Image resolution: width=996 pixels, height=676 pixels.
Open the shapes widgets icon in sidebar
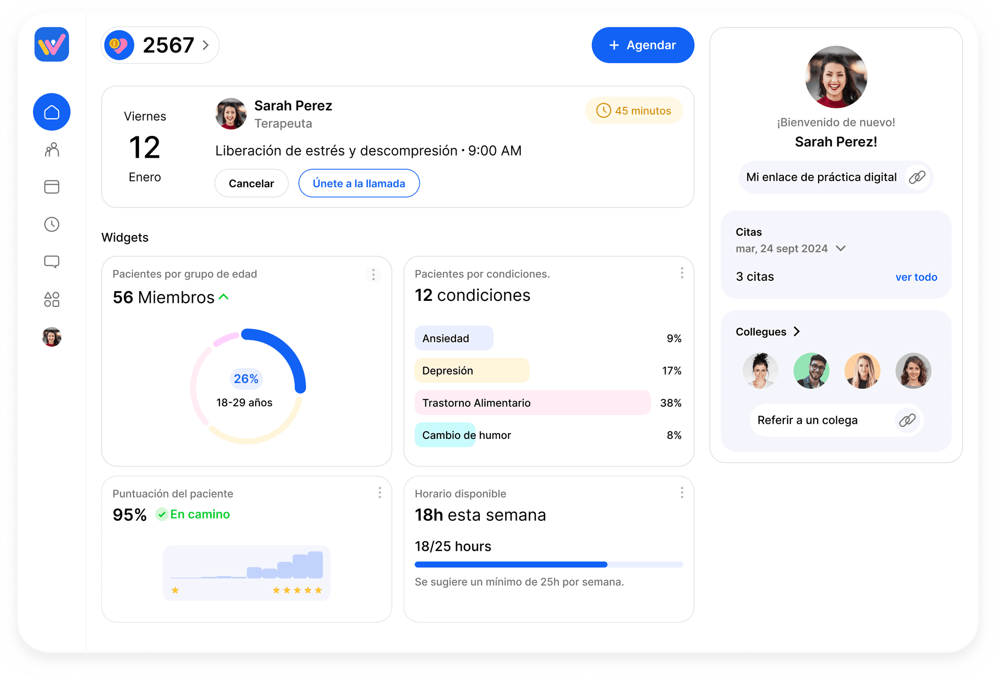click(x=51, y=299)
